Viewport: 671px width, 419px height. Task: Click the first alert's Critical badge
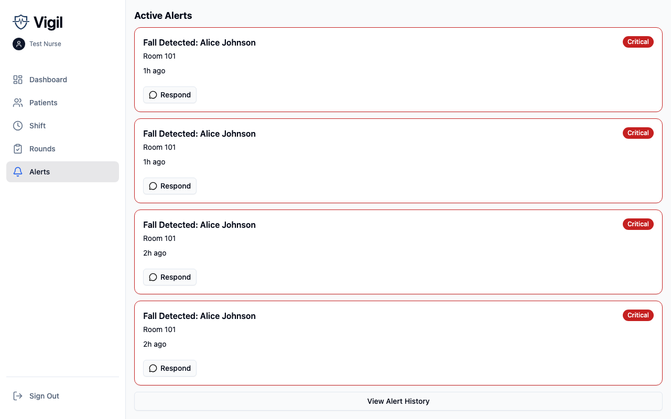point(638,42)
